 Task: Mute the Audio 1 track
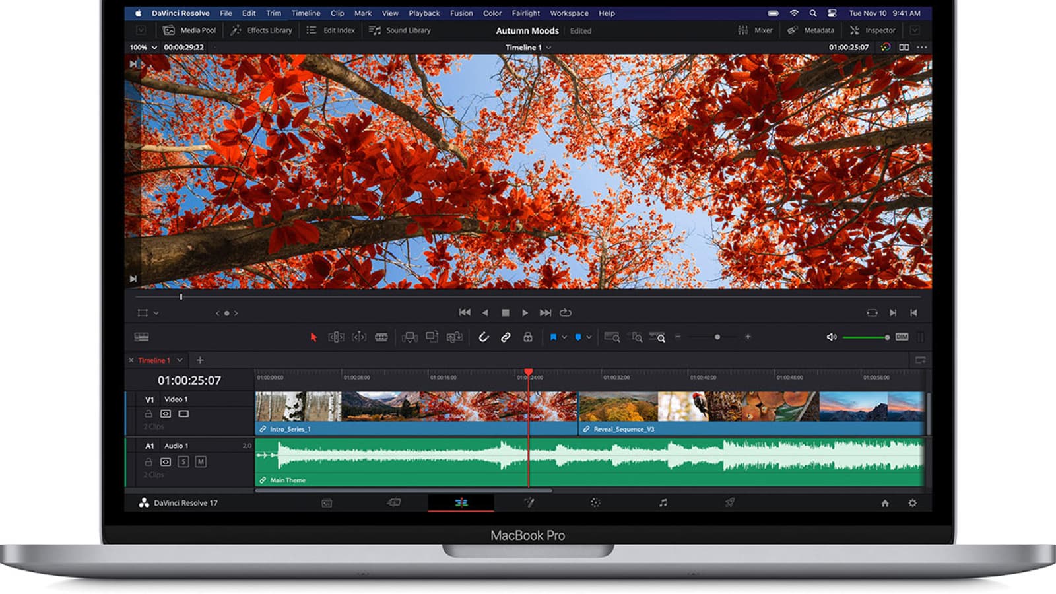click(201, 462)
